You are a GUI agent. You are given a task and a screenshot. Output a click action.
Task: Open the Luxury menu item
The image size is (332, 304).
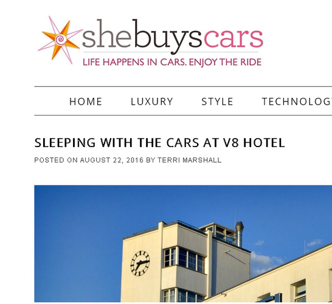pyautogui.click(x=152, y=102)
